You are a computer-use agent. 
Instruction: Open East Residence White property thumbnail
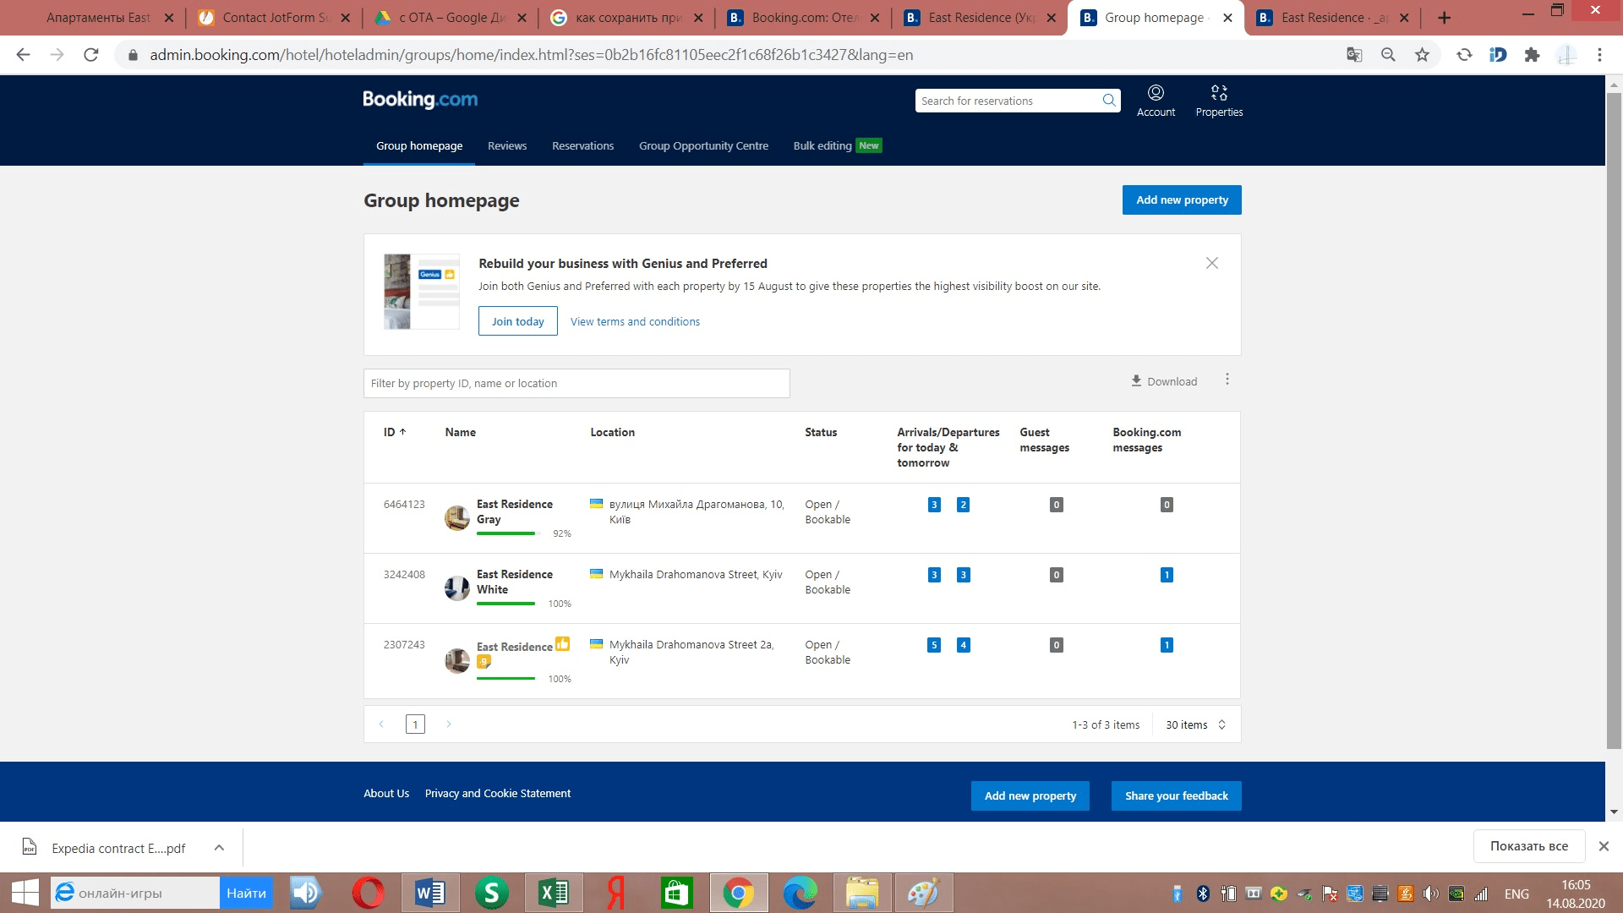point(457,588)
